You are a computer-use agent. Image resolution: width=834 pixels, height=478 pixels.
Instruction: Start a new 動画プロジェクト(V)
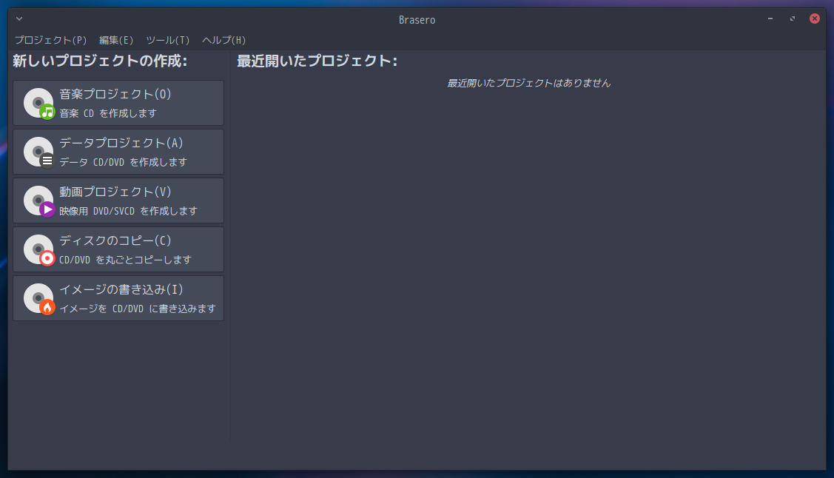click(118, 201)
